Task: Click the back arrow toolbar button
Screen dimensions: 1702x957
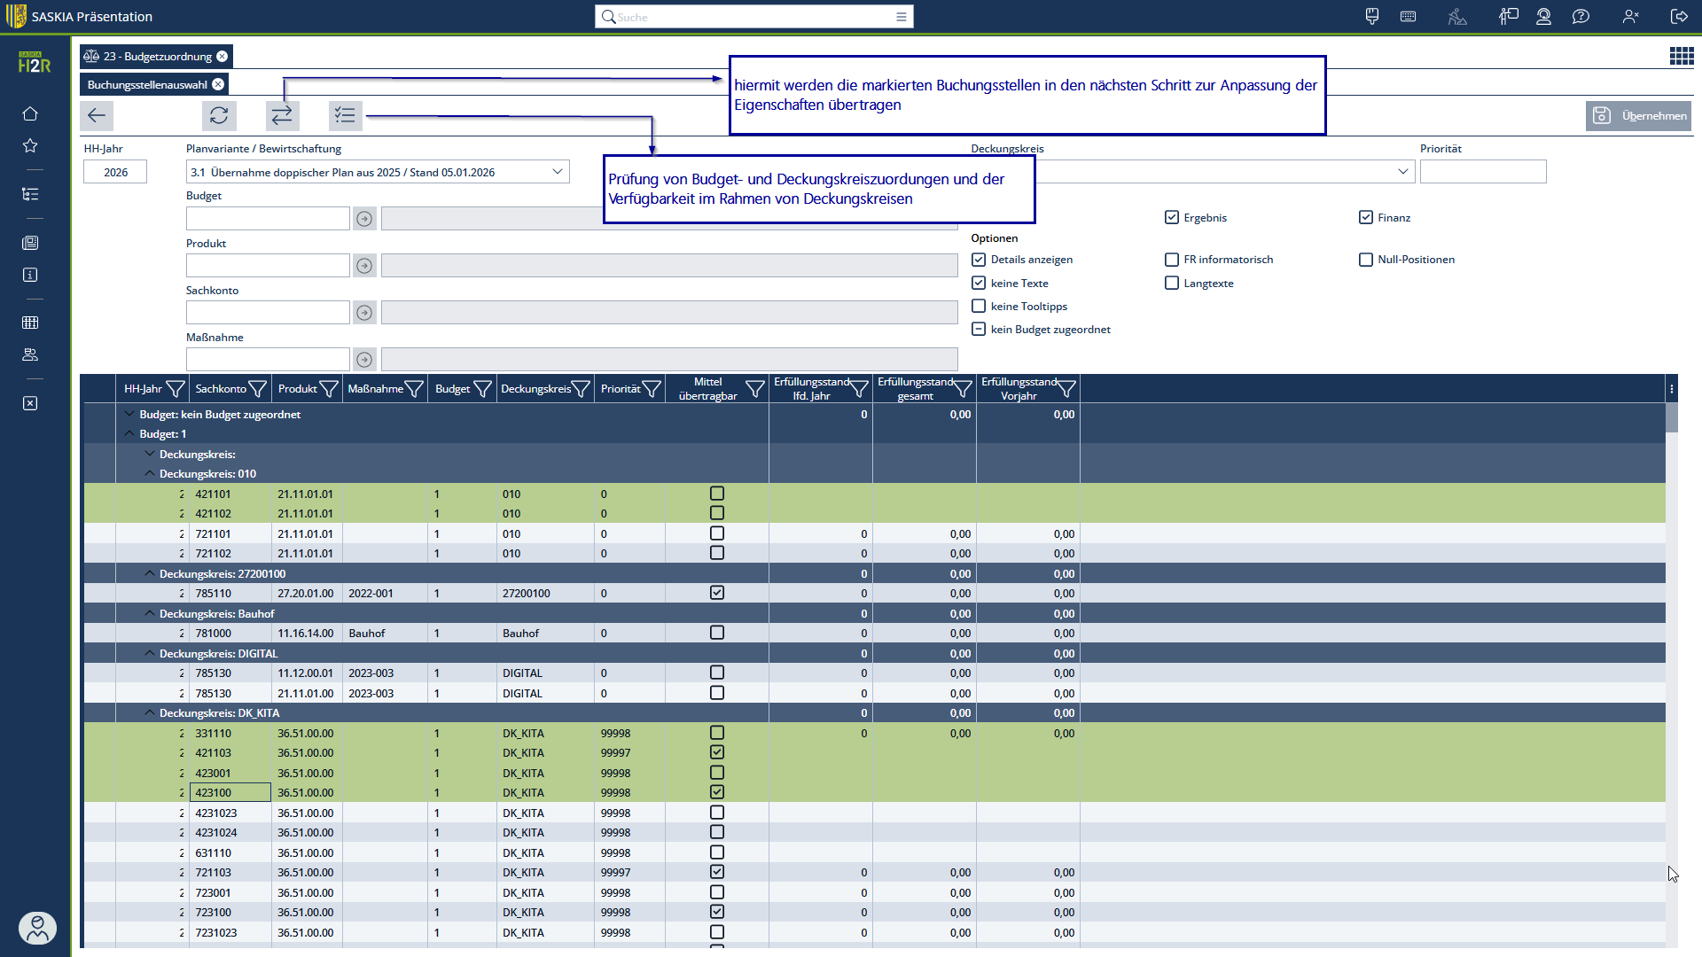Action: click(97, 115)
